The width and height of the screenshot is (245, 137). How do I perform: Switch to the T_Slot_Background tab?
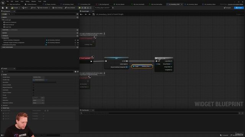tap(103, 4)
